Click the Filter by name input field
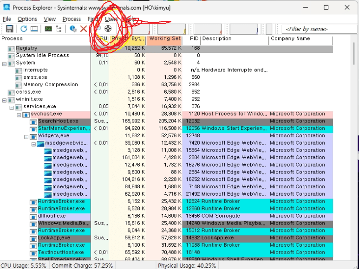 click(320, 29)
